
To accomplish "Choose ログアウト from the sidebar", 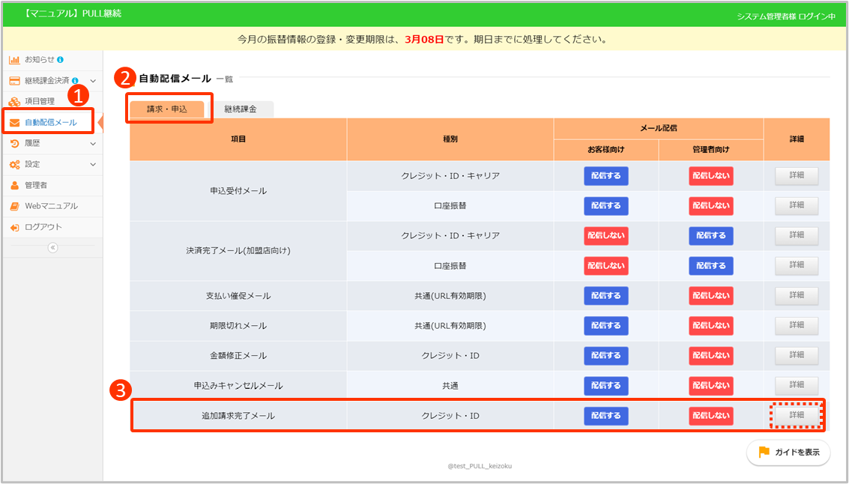I will [x=52, y=227].
